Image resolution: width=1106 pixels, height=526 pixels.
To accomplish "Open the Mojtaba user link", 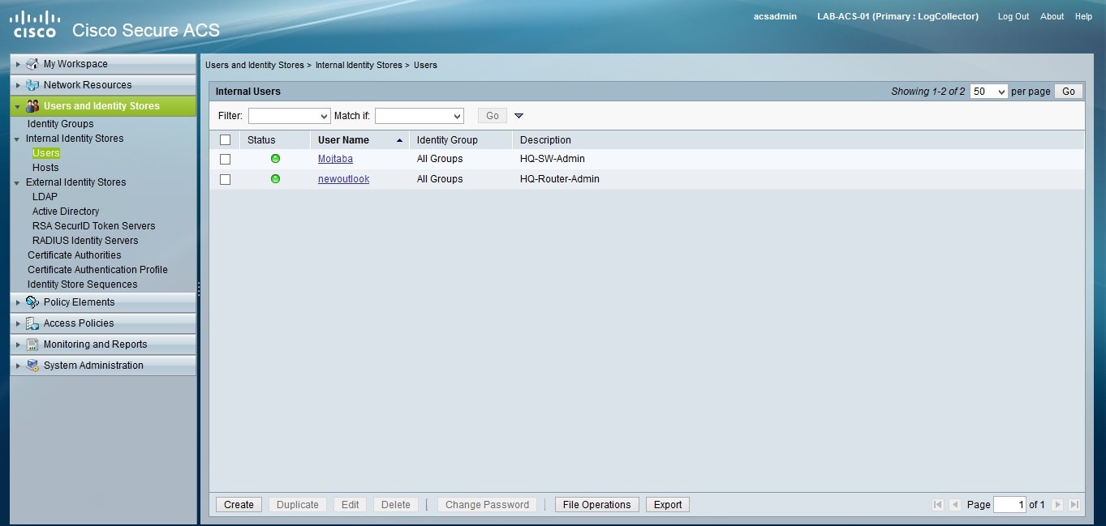I will click(x=335, y=159).
